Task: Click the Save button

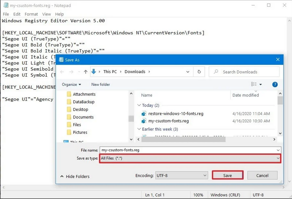Action: [x=227, y=175]
